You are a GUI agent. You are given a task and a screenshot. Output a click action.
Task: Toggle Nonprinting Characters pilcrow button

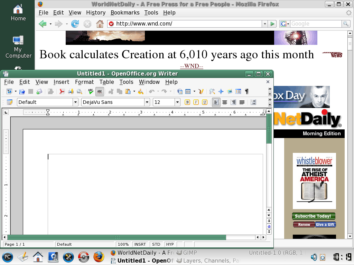(247, 91)
